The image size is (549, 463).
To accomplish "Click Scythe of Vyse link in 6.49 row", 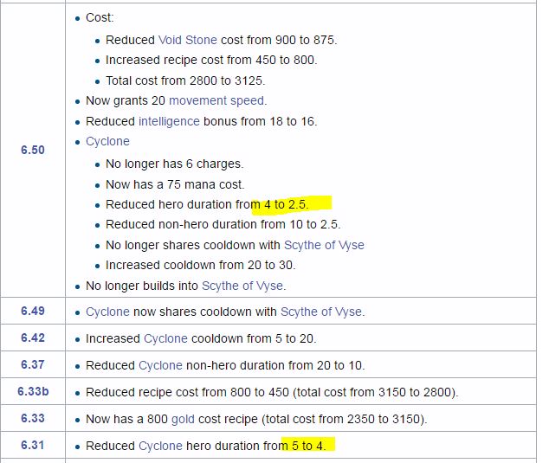I will (321, 312).
